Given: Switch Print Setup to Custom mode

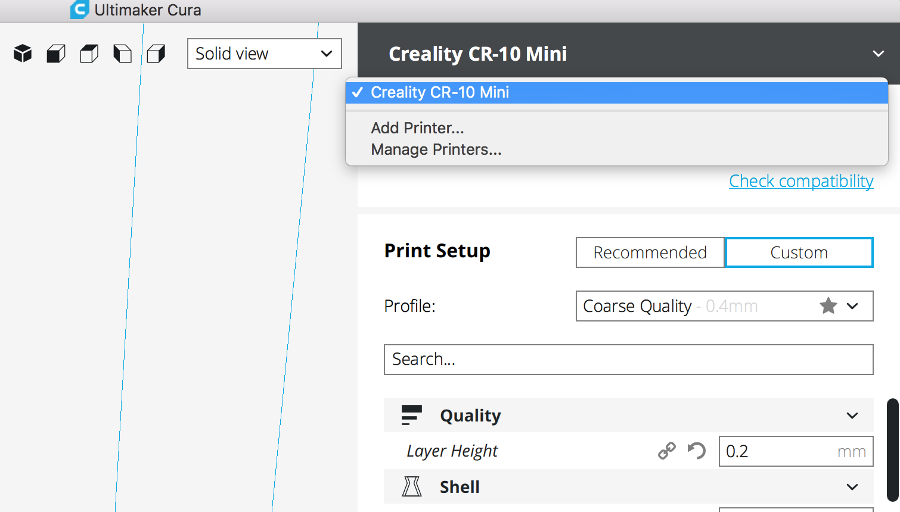Looking at the screenshot, I should tap(799, 252).
